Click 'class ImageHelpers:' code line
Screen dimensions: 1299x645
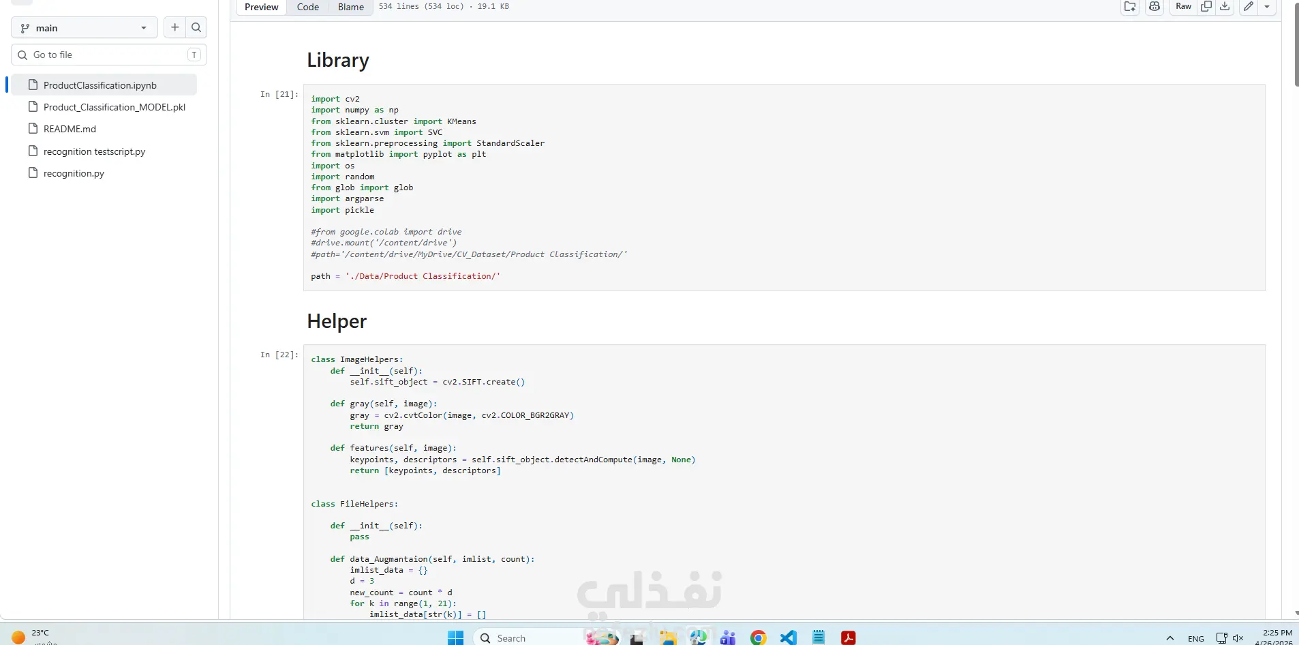click(357, 359)
